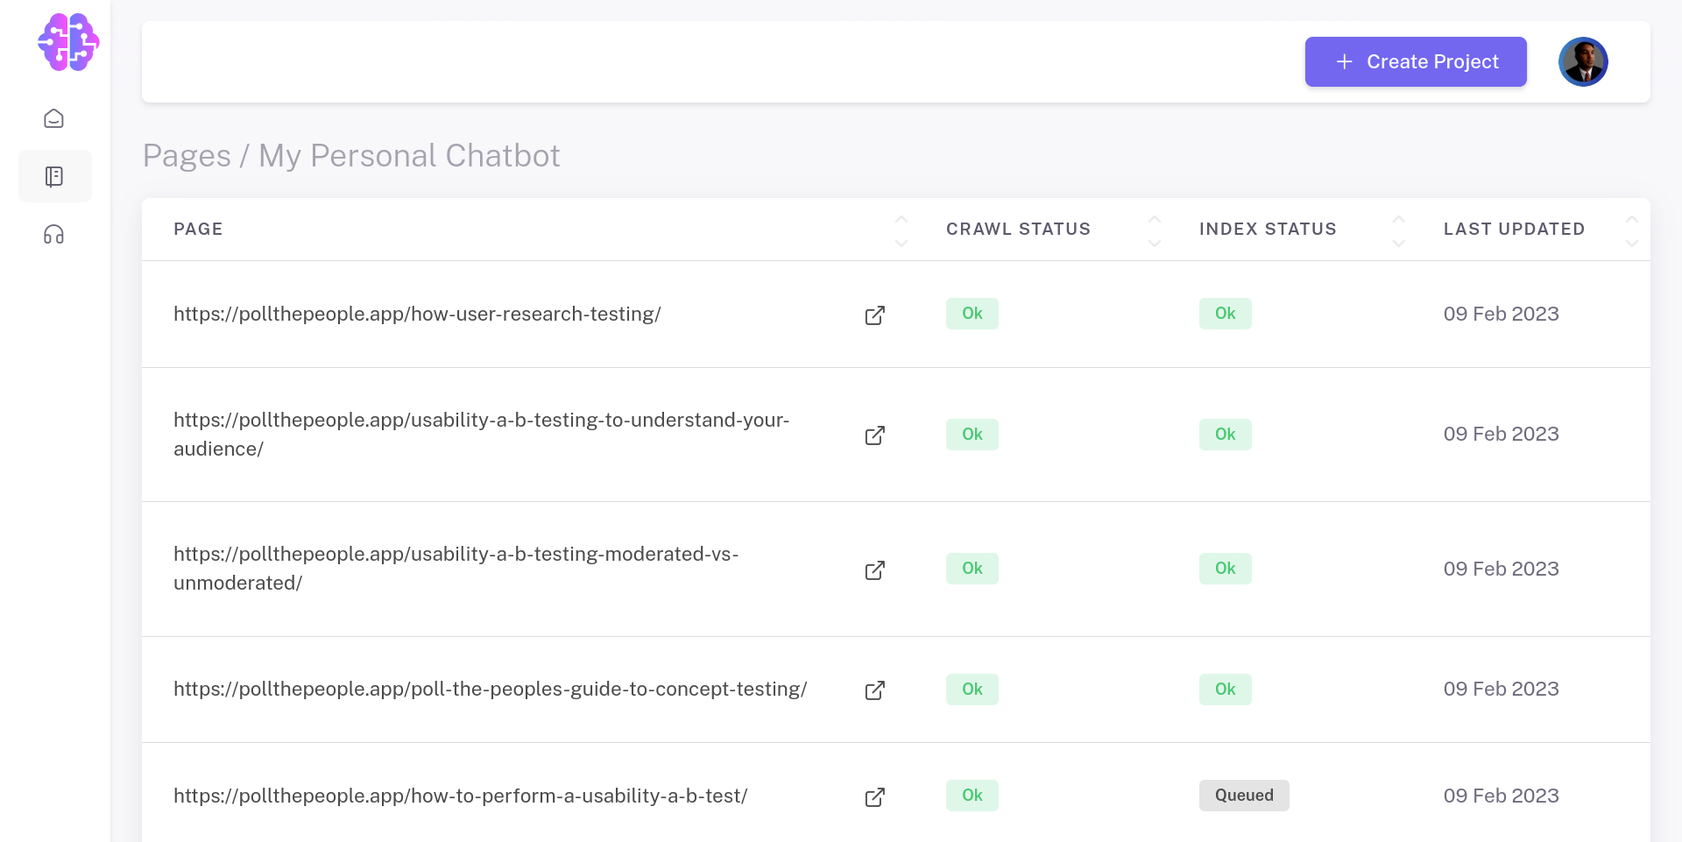The image size is (1682, 842).
Task: Sort table by Index Status arrows
Action: [1399, 230]
